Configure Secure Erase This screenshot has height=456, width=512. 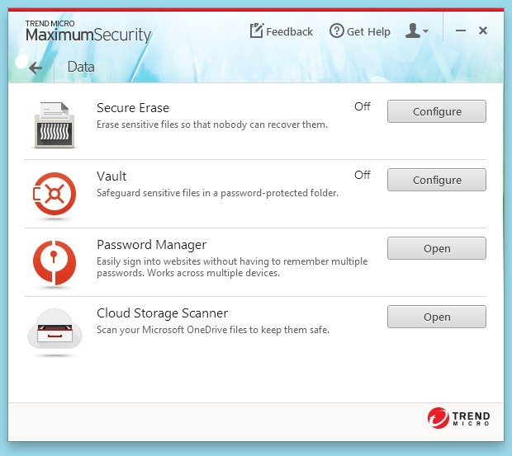pyautogui.click(x=437, y=111)
